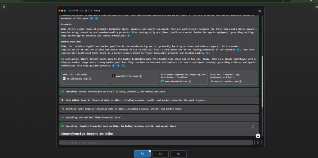Screen dimensions: 318x158
Task: Open citation 3 after "high-quality products"
Action: point(113,66)
